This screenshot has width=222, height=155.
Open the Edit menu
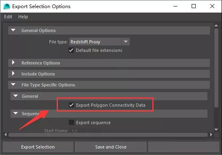pos(8,17)
